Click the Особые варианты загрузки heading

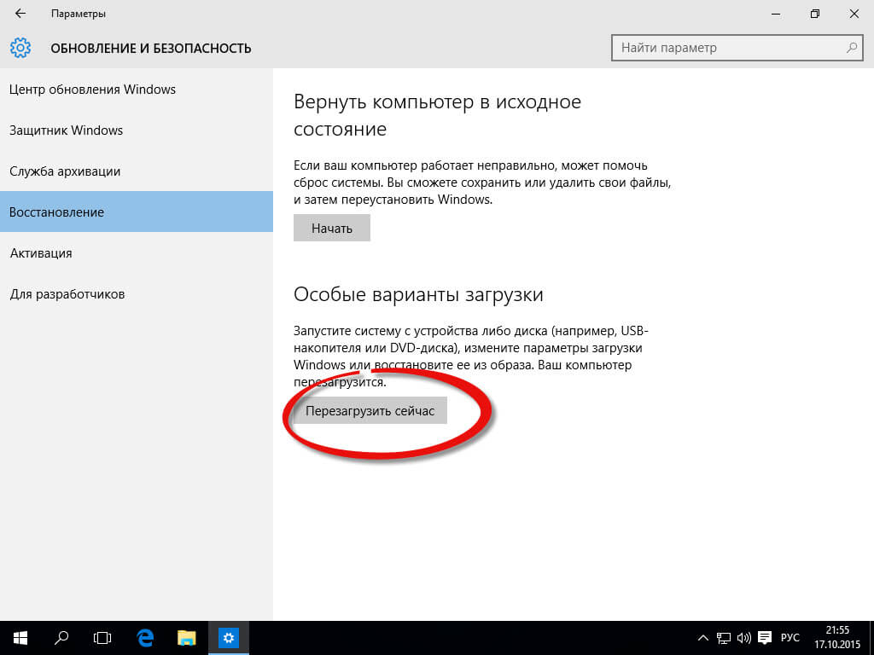coord(418,294)
